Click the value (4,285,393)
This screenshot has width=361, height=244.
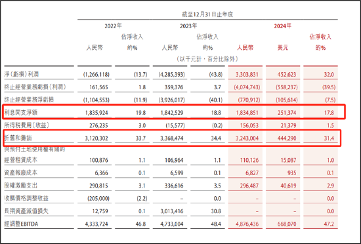tap(171, 74)
